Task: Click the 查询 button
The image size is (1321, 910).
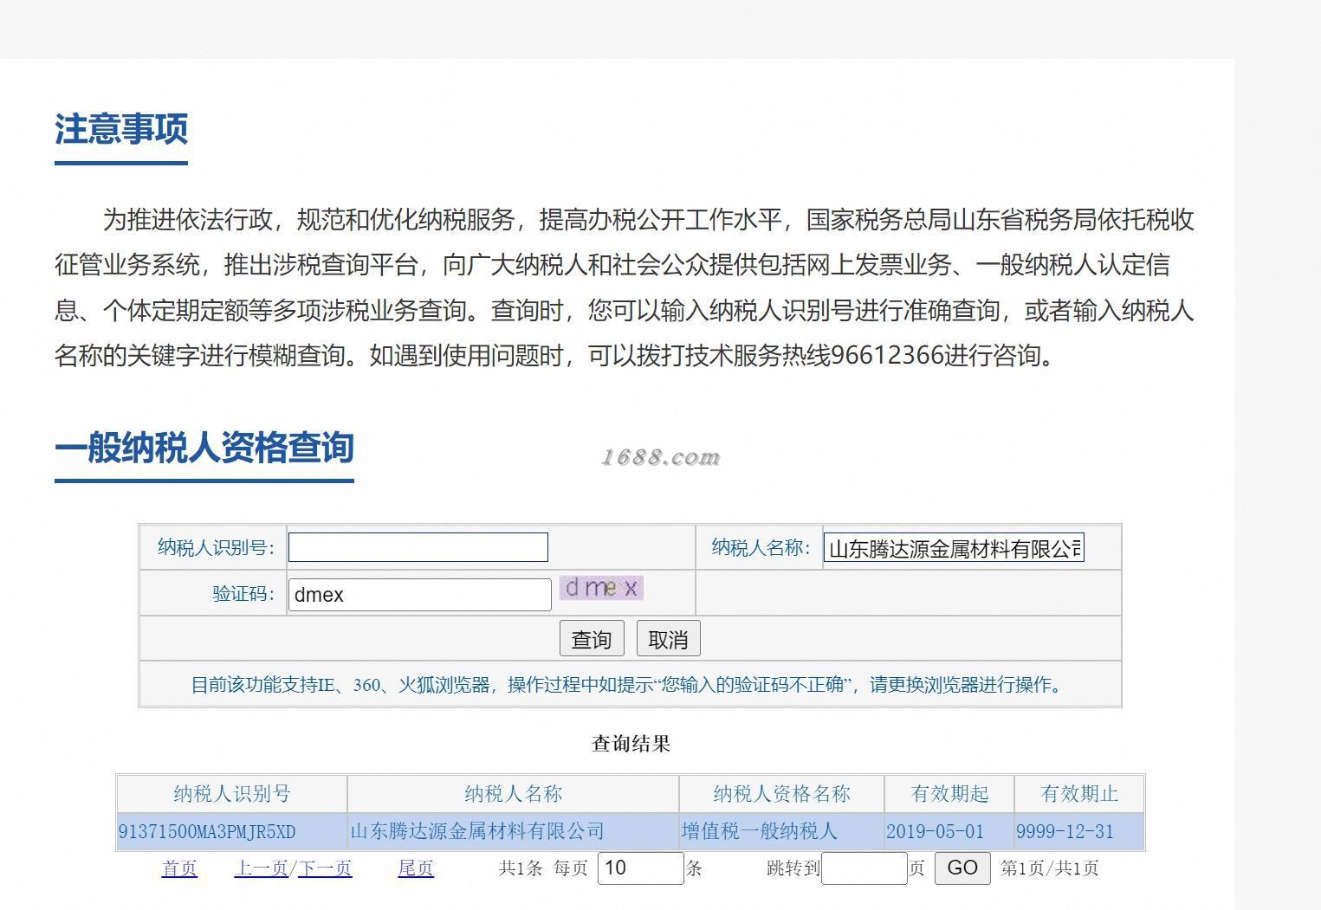Action: click(x=592, y=639)
